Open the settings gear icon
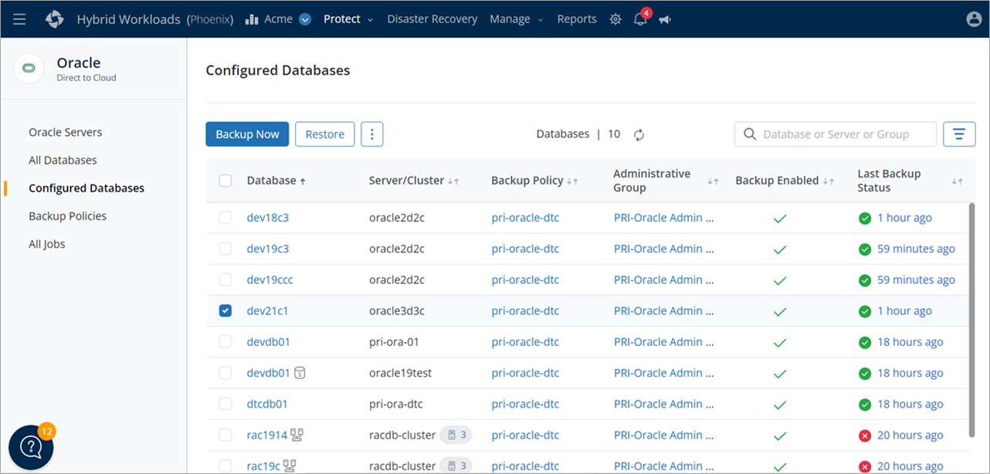 [615, 19]
